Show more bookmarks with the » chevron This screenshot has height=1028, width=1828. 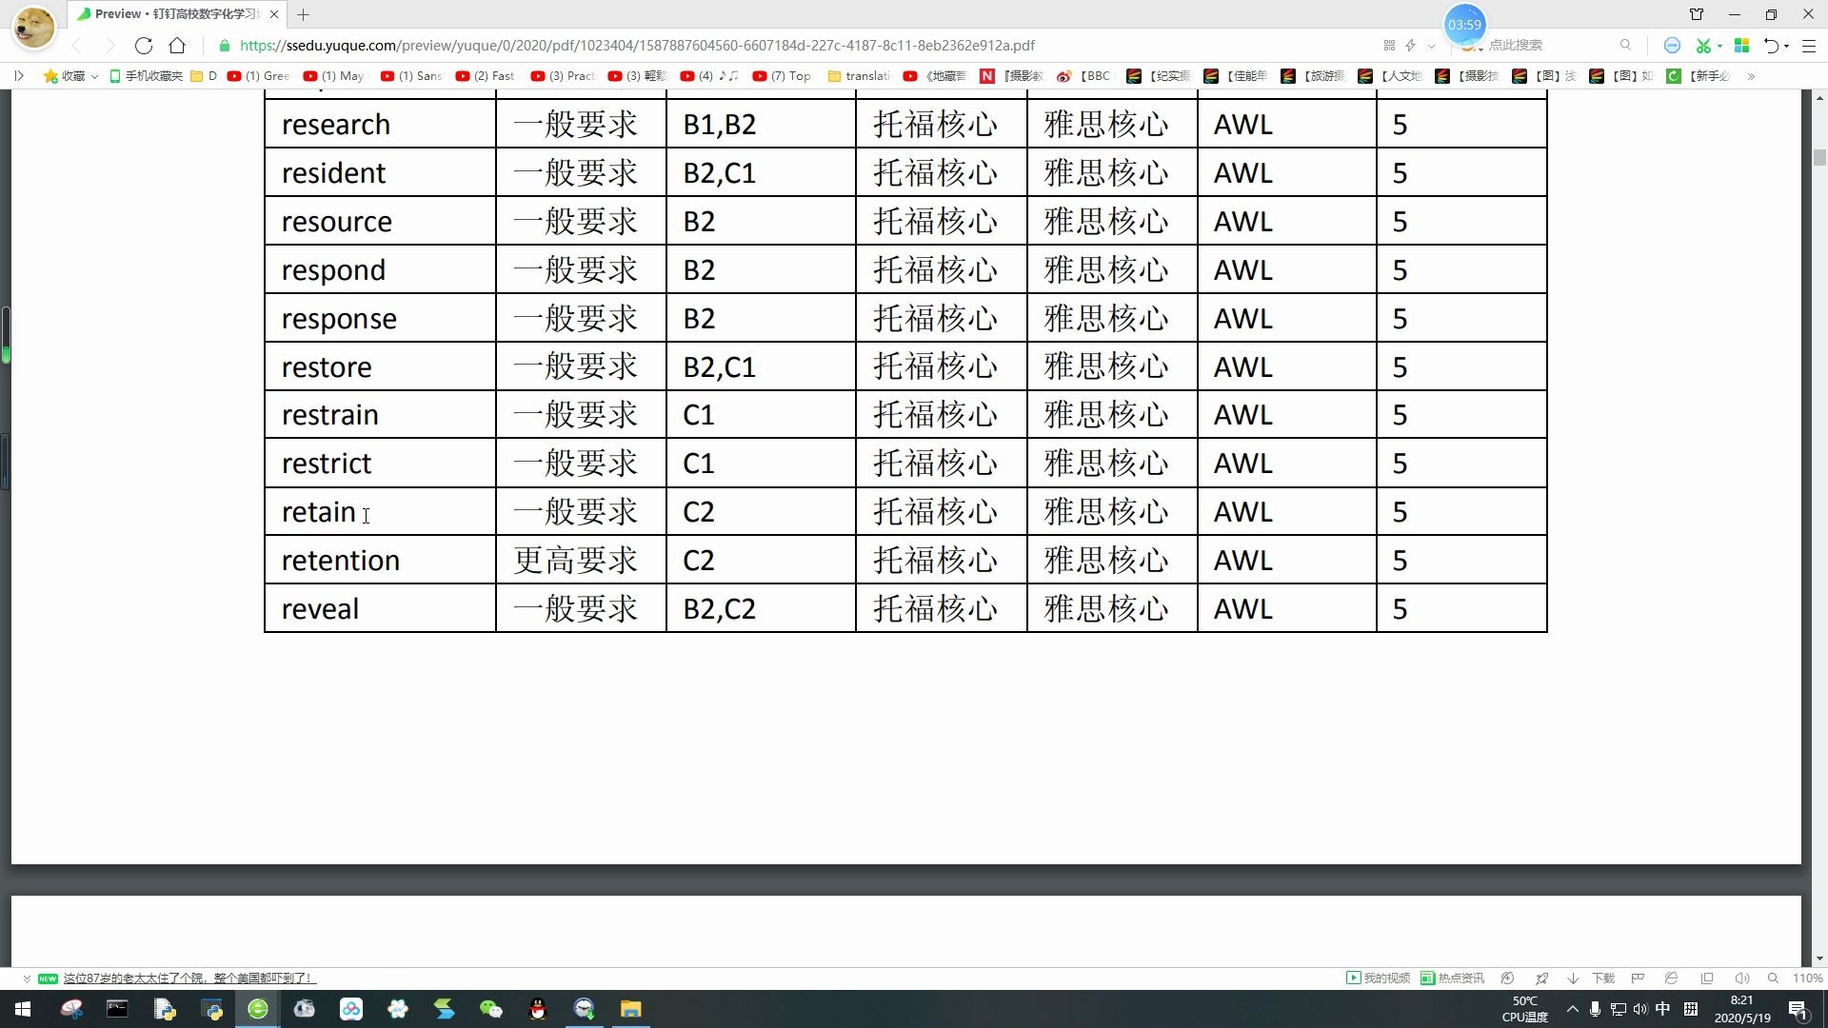(x=1751, y=75)
